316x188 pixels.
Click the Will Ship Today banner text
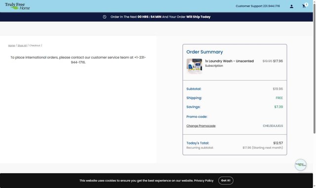pos(198,17)
